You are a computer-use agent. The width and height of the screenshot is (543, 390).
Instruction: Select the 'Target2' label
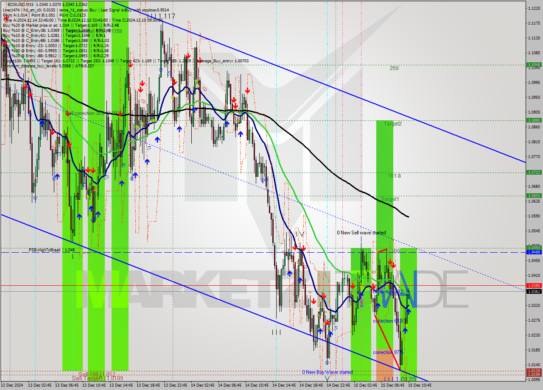pos(393,124)
